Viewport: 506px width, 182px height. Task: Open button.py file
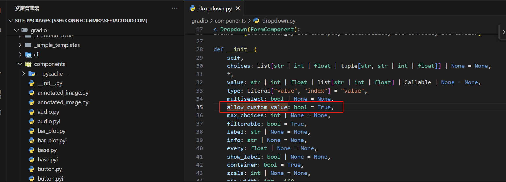click(x=50, y=169)
